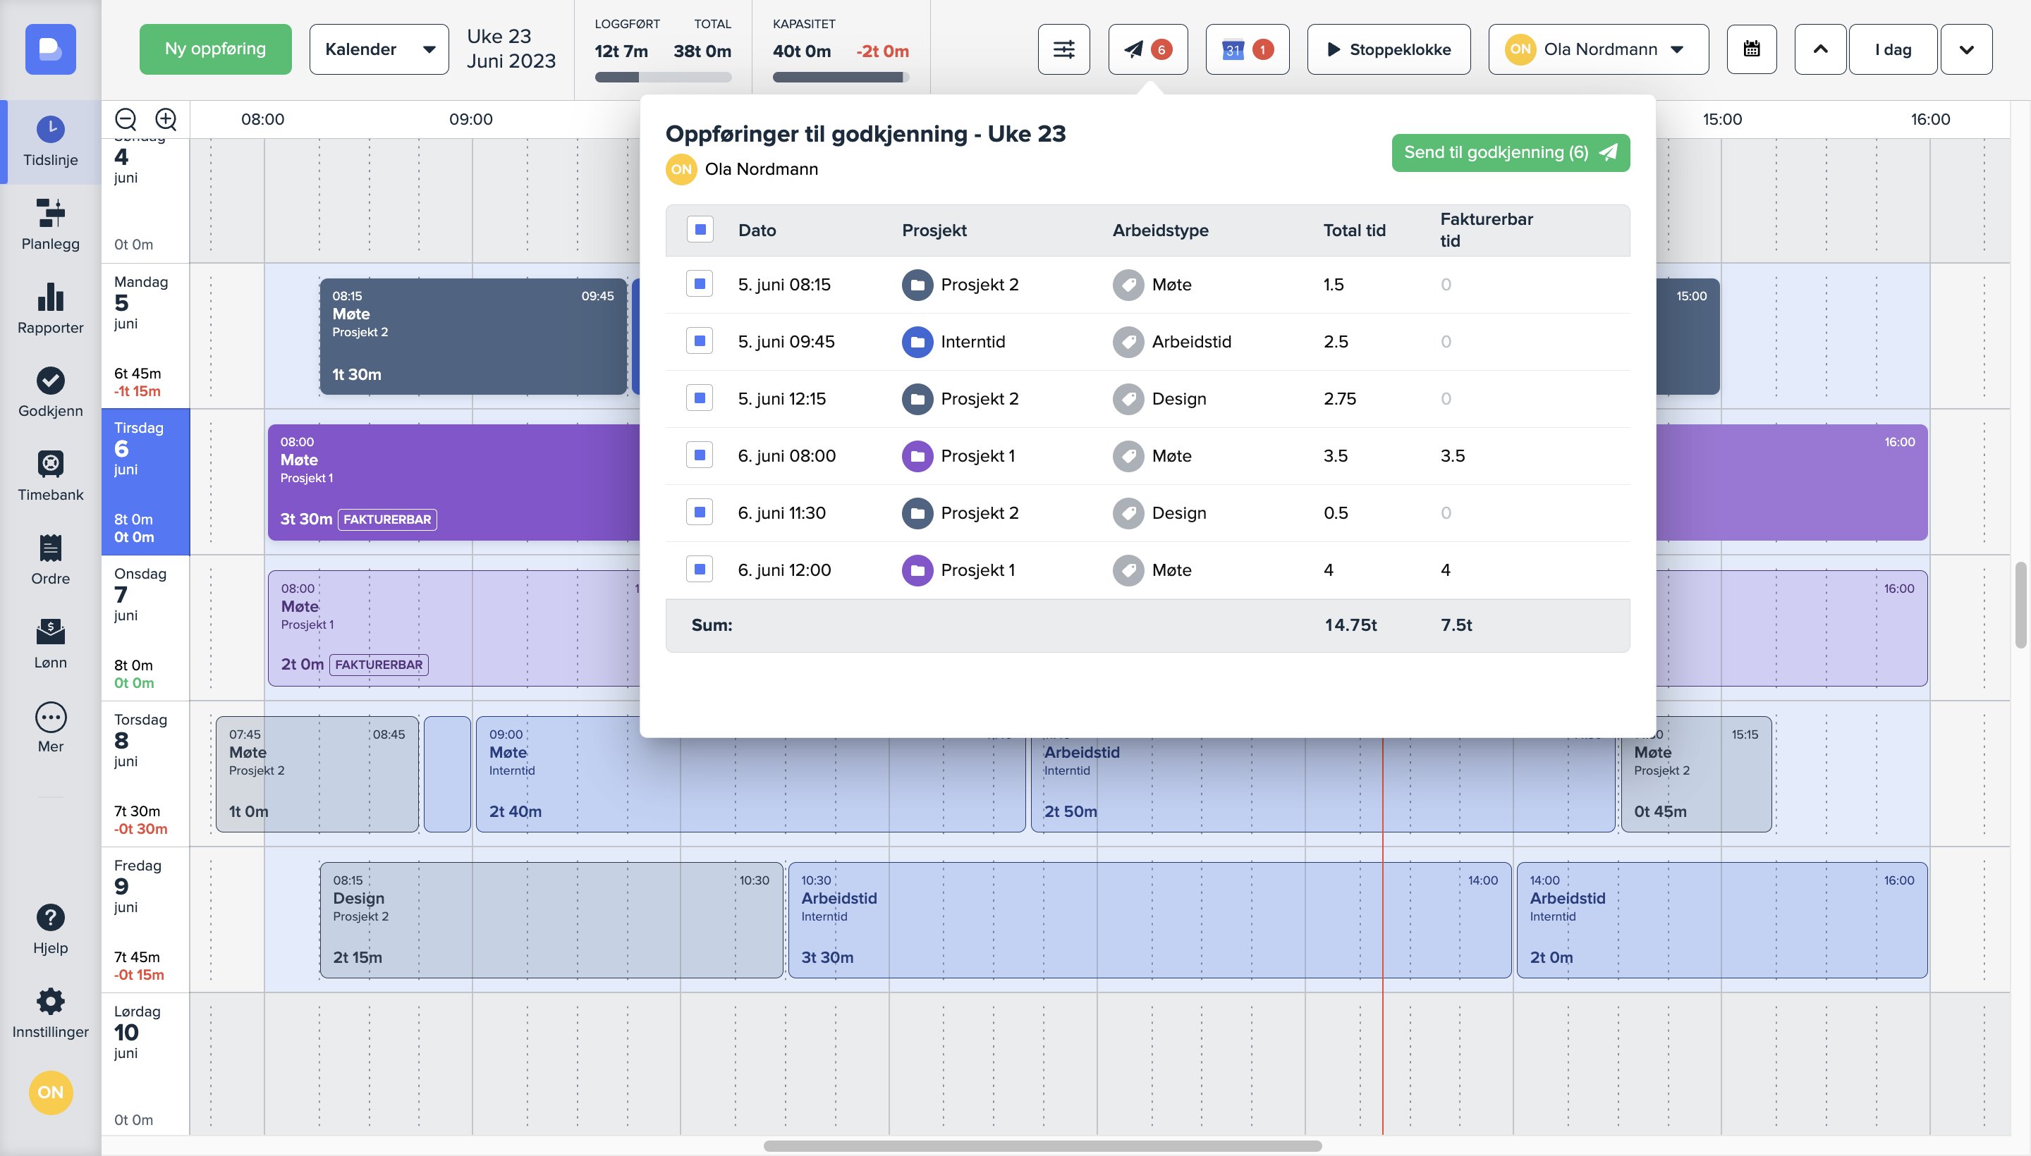
Task: Open the Ola Nordmann user dropdown
Action: click(x=1598, y=49)
